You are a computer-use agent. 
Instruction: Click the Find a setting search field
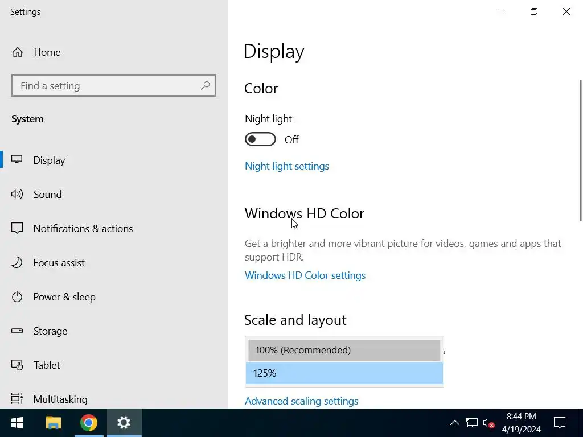pyautogui.click(x=114, y=85)
